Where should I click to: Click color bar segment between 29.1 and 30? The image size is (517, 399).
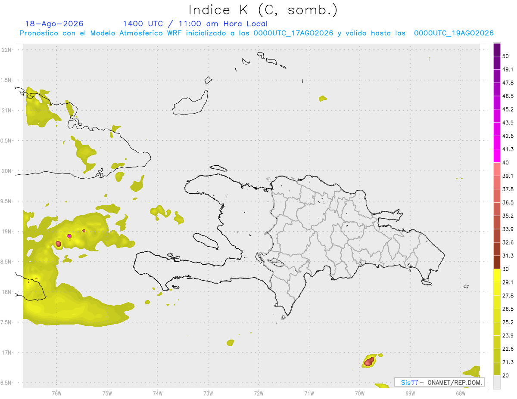tap(497, 275)
